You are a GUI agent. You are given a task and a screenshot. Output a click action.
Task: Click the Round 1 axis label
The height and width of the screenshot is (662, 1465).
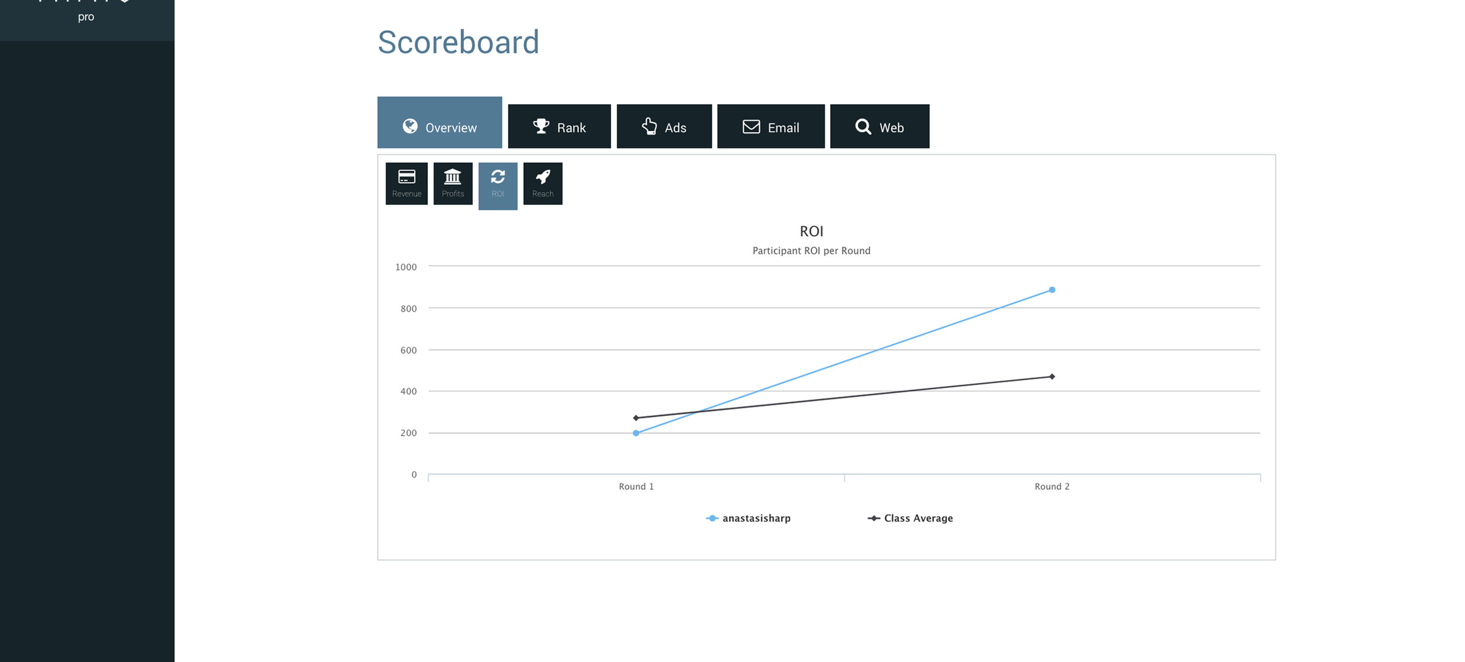click(636, 487)
